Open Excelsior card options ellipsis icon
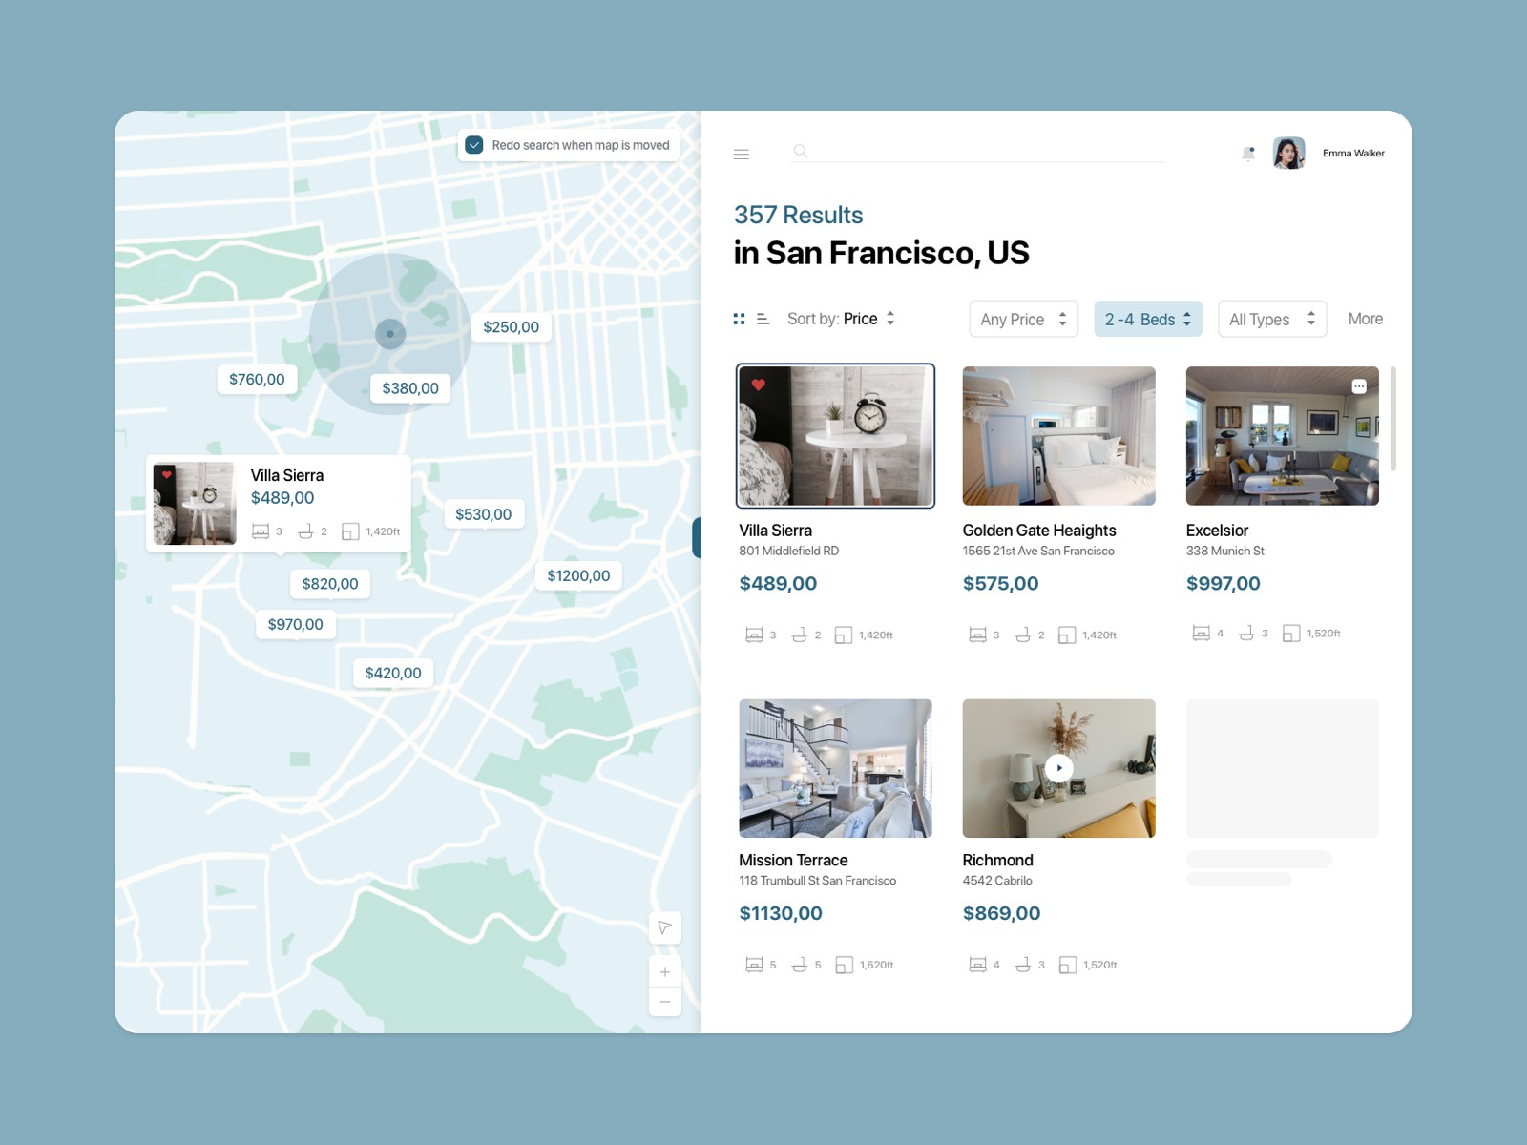 [1359, 386]
